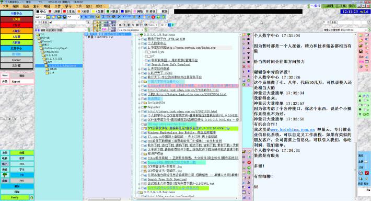The height and width of the screenshot is (201, 371).
Task: Open the *.* file filter dropdown
Action: [73, 17]
